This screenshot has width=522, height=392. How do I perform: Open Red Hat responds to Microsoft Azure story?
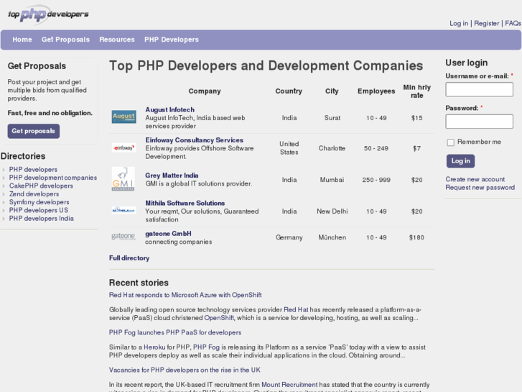185,295
